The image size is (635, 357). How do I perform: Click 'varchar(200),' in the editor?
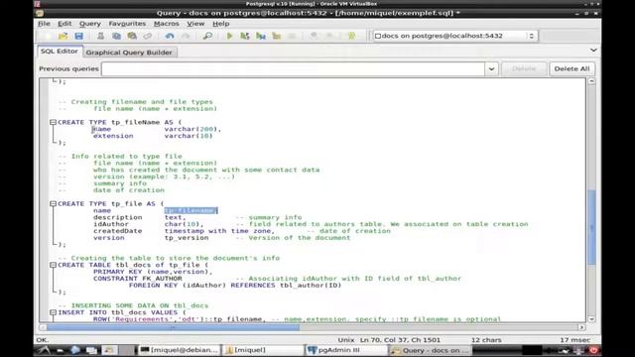tap(192, 129)
